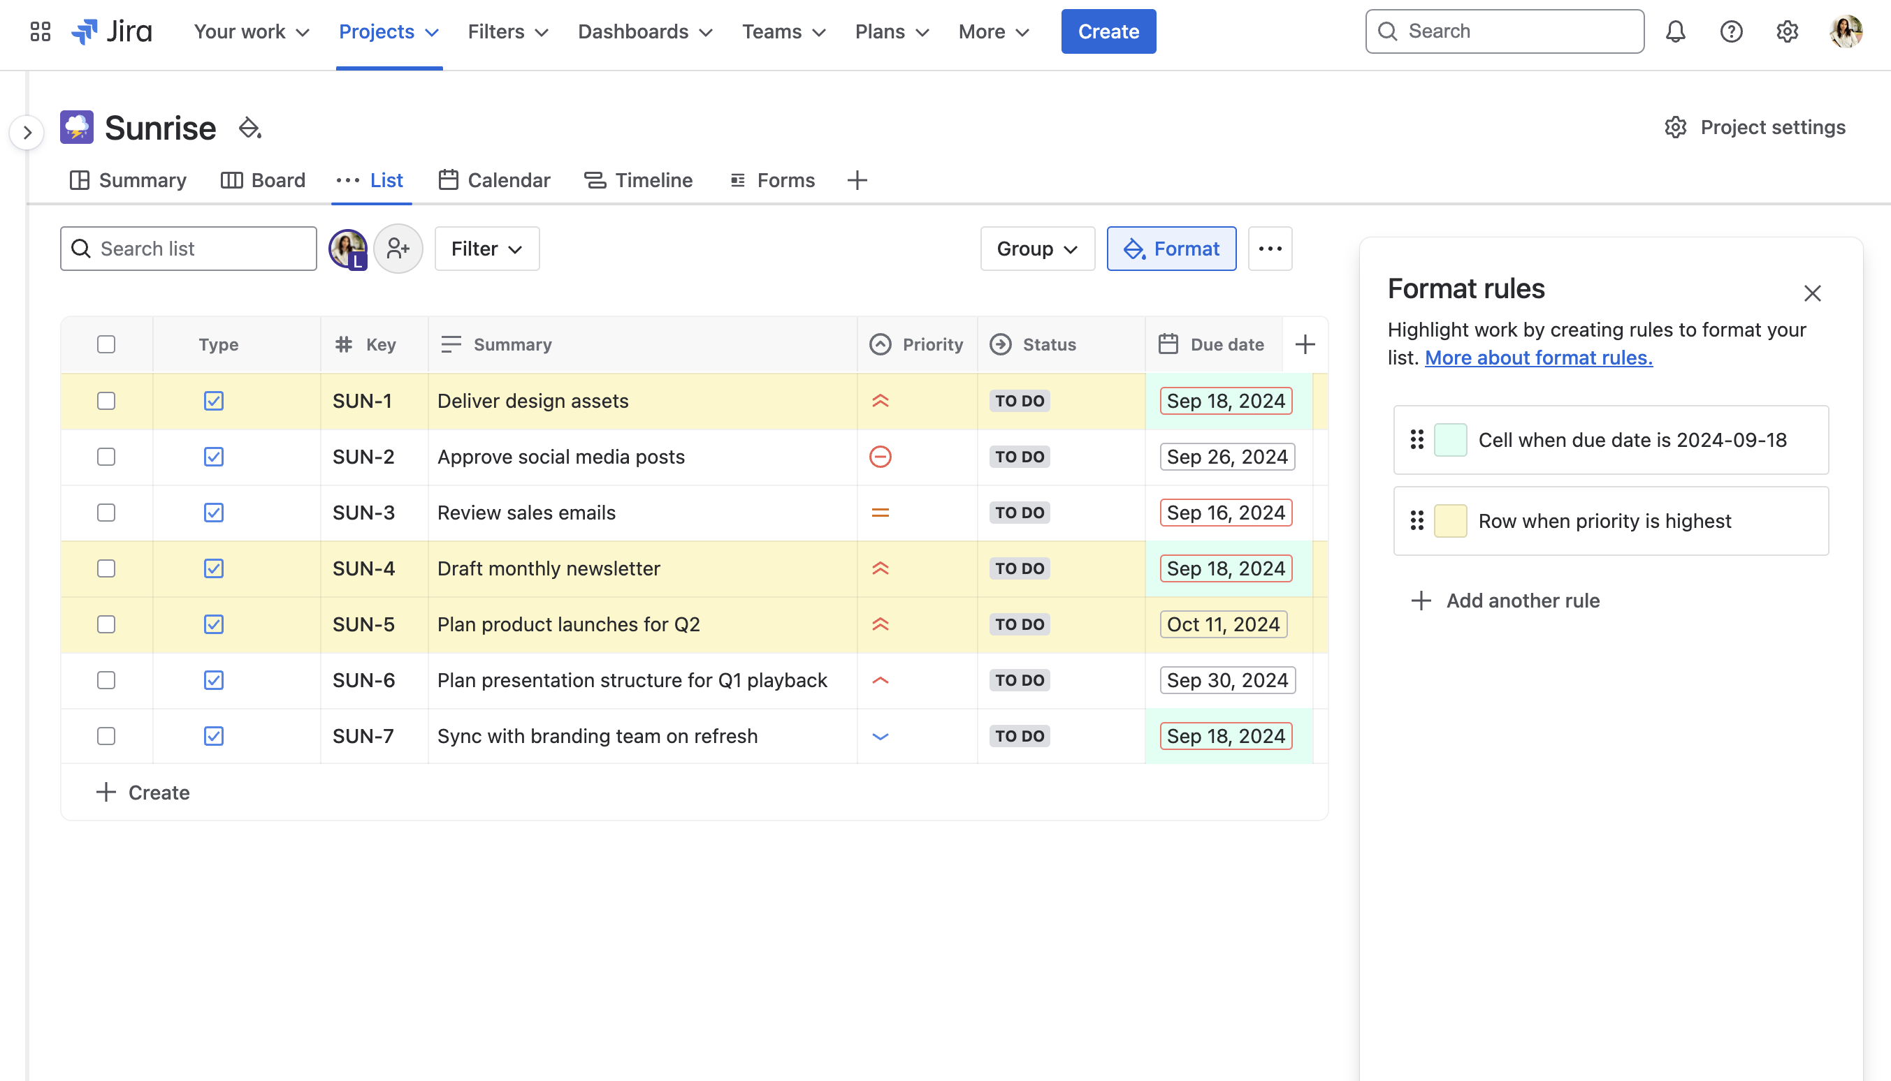The height and width of the screenshot is (1081, 1891).
Task: Click the Calendar view tab
Action: pyautogui.click(x=508, y=180)
